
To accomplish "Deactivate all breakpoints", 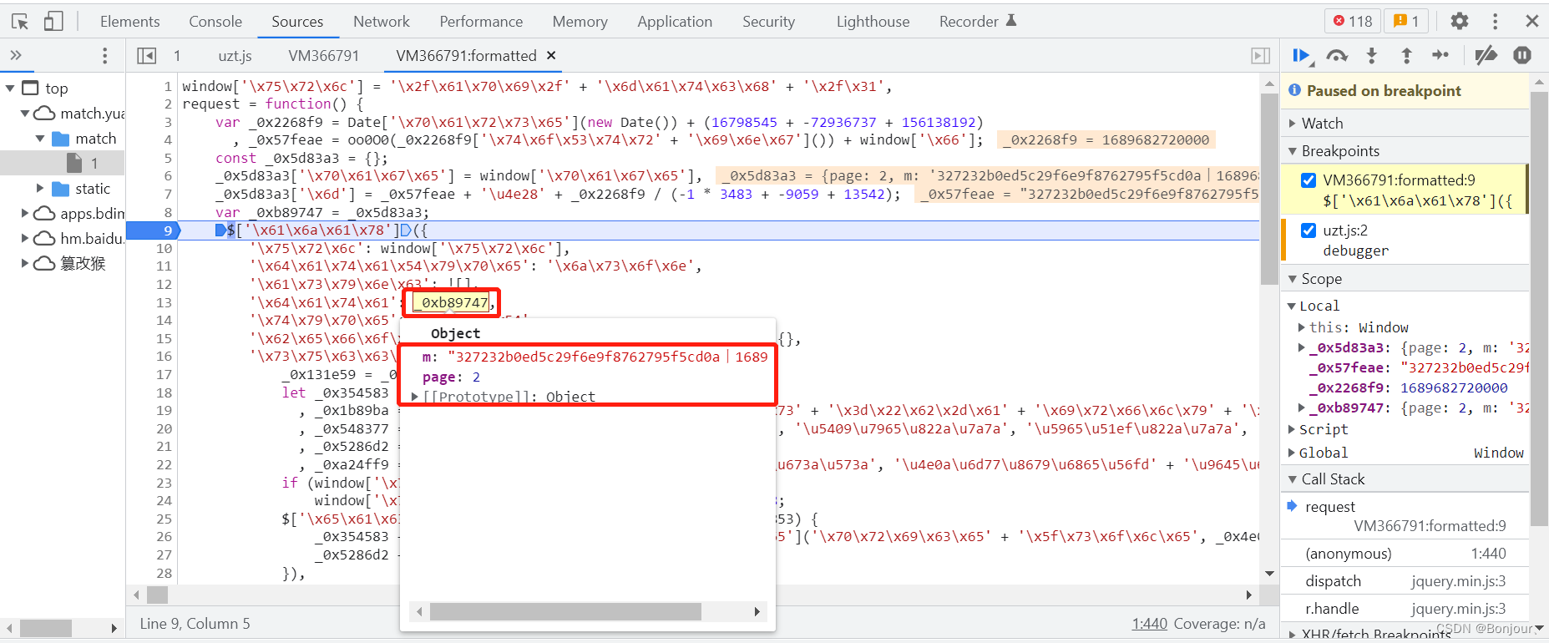I will pos(1486,56).
